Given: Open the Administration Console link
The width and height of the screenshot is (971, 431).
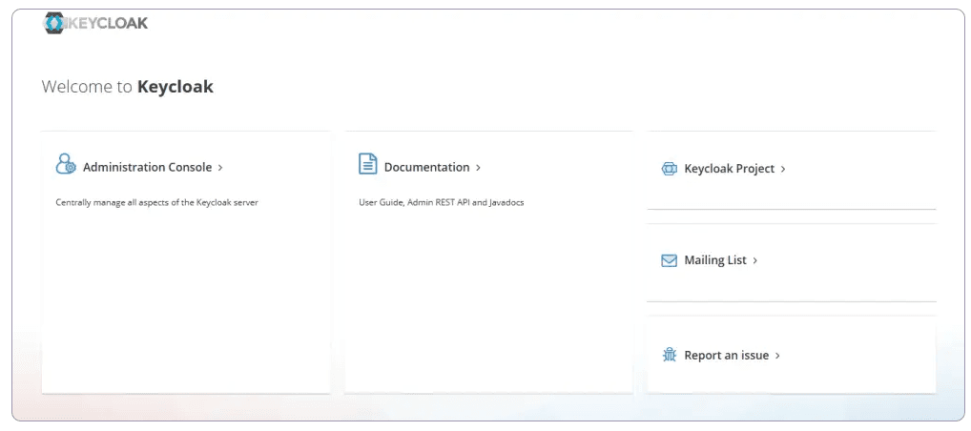Looking at the screenshot, I should coord(147,167).
